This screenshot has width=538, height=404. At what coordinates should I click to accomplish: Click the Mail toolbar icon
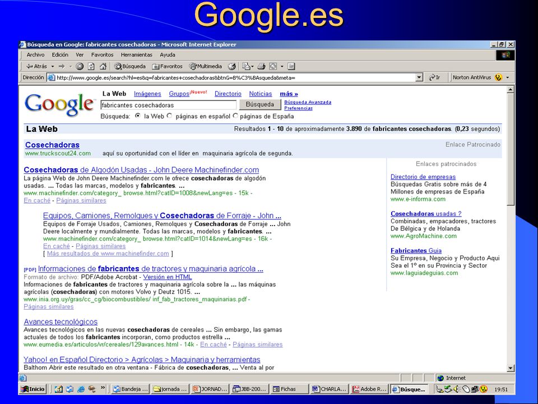246,66
